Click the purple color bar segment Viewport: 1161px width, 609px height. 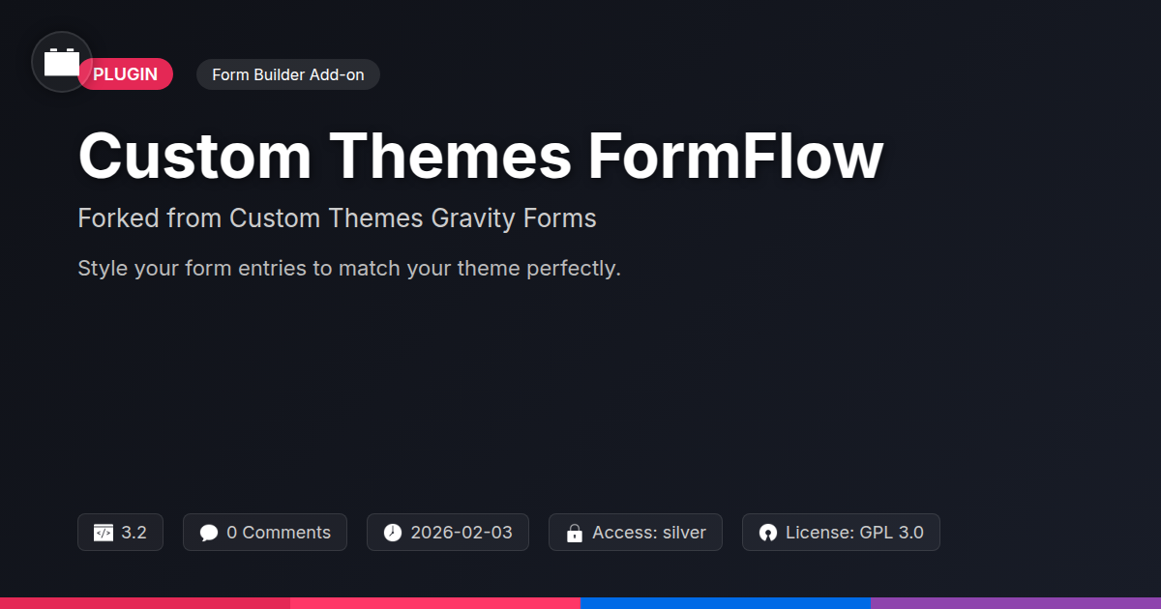[x=1016, y=603]
